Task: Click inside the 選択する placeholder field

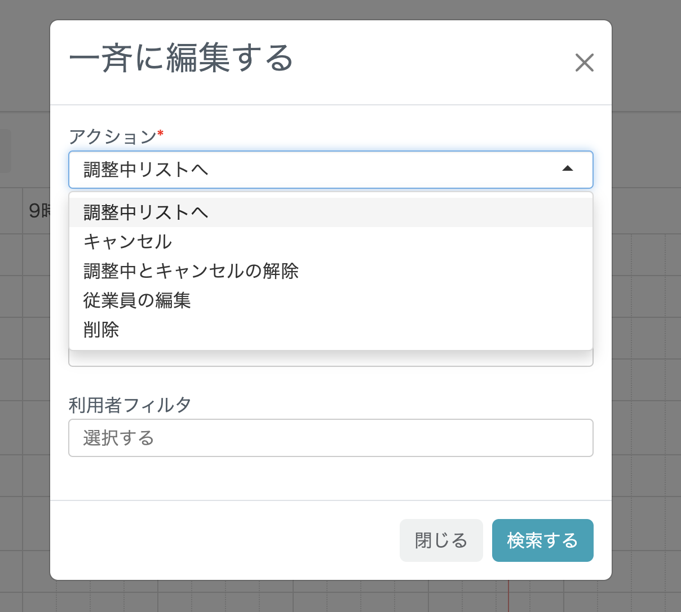Action: click(x=330, y=438)
